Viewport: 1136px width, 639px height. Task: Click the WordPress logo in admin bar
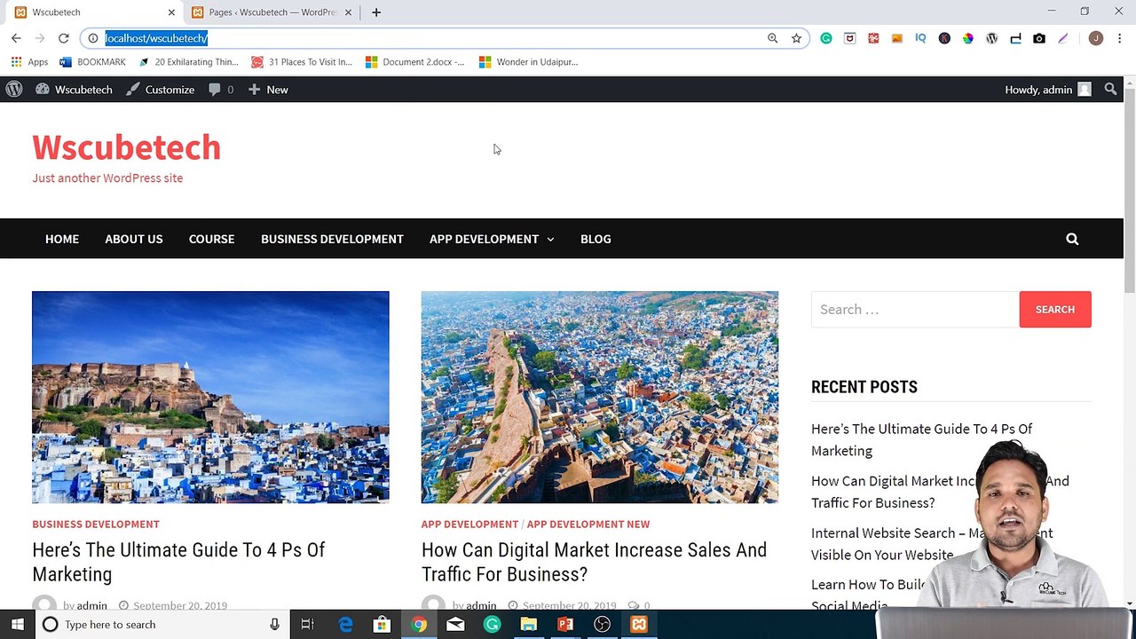(x=14, y=90)
